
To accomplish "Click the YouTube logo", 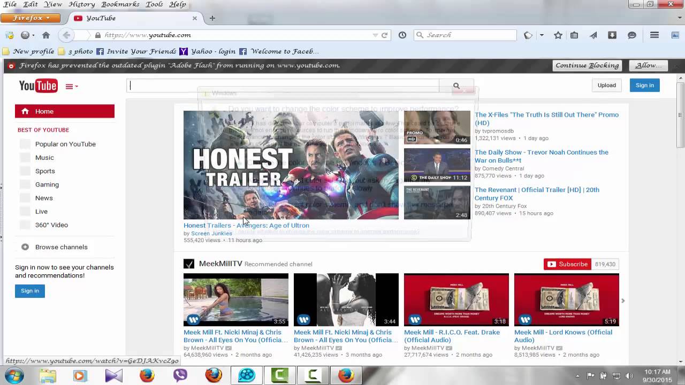I will pos(38,86).
